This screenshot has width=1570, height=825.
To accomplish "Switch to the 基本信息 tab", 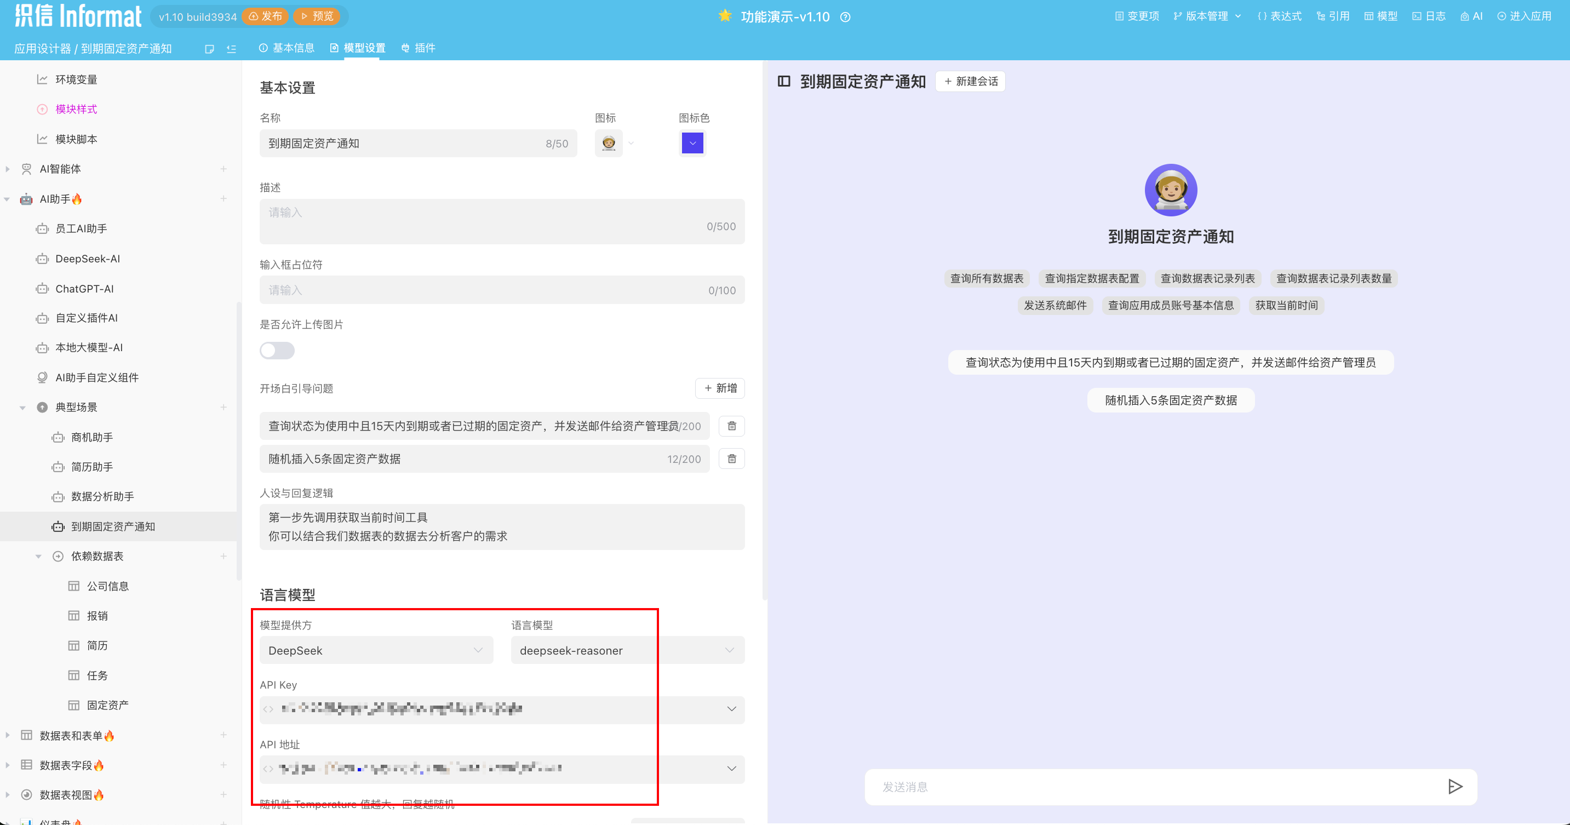I will [287, 48].
